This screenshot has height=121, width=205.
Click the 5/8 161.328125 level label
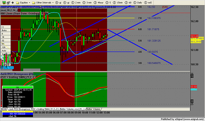pyautogui.click(x=149, y=41)
